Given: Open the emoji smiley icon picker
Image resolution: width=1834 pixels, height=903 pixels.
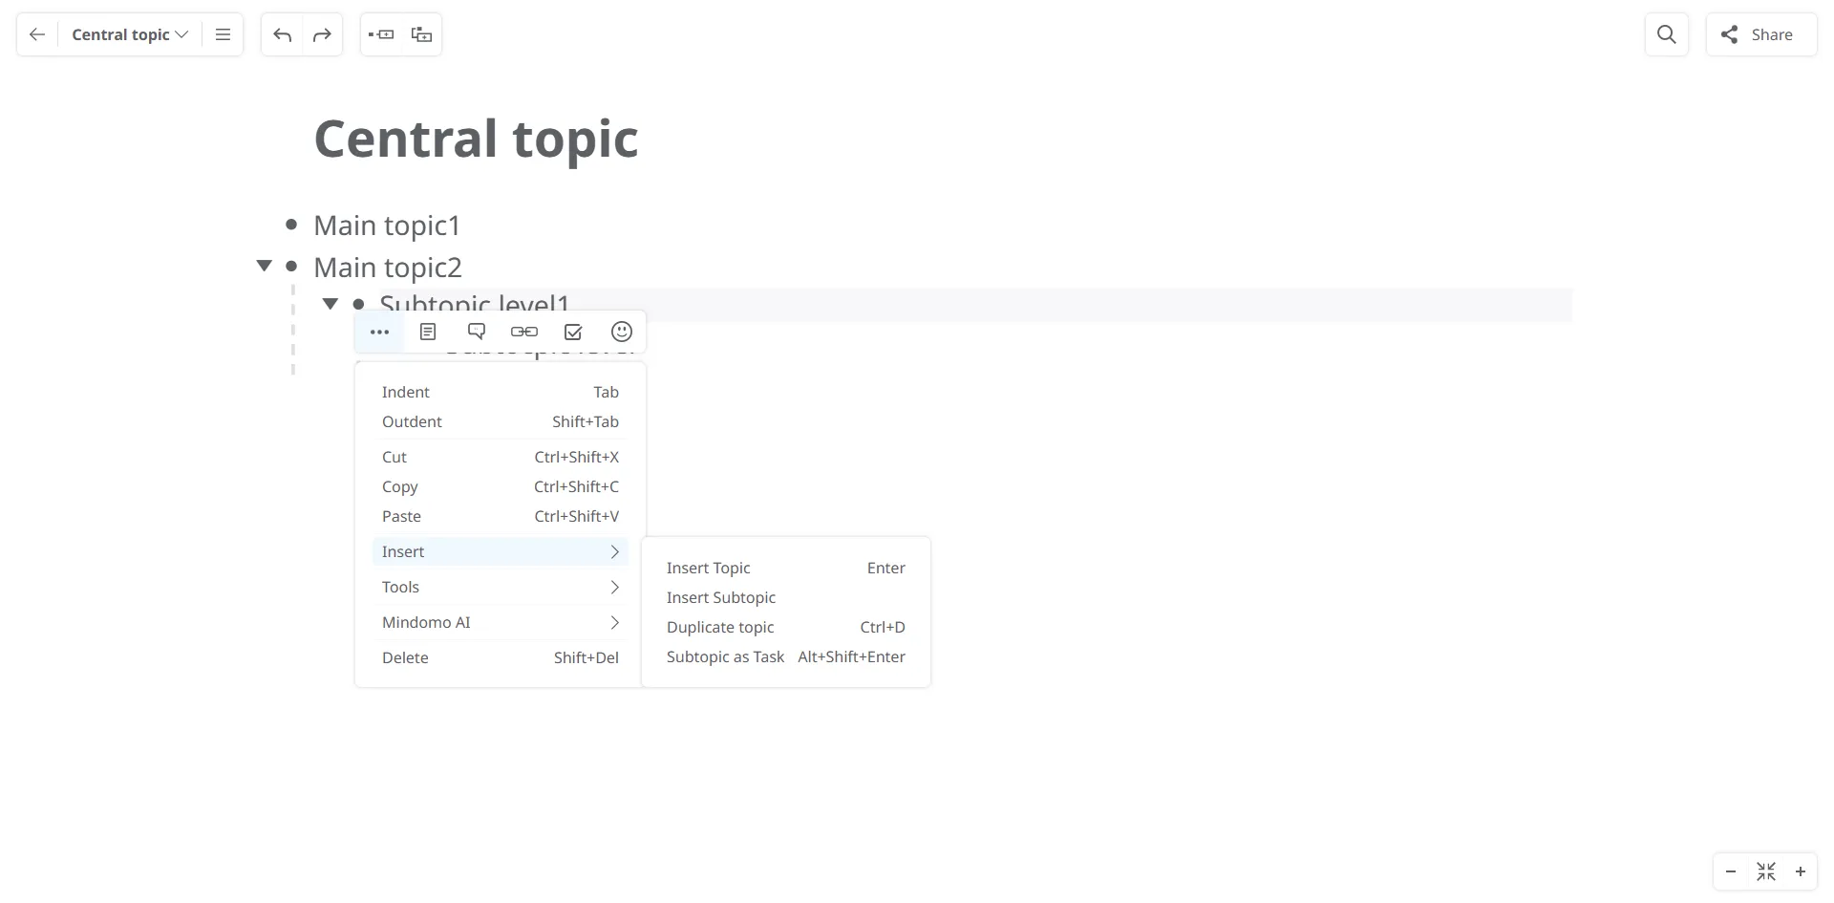Looking at the screenshot, I should click(622, 332).
